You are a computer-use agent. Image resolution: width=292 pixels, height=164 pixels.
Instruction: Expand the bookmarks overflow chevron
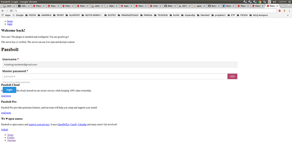pyautogui.click(x=288, y=15)
